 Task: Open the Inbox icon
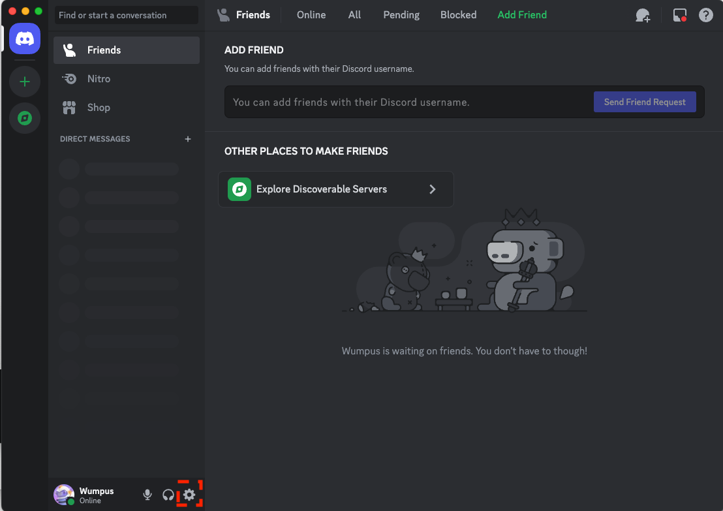point(680,15)
